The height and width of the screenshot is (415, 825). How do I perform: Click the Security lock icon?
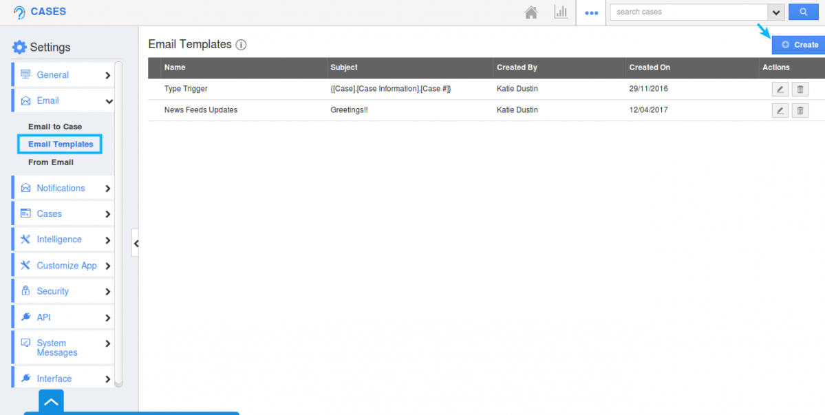coord(25,291)
